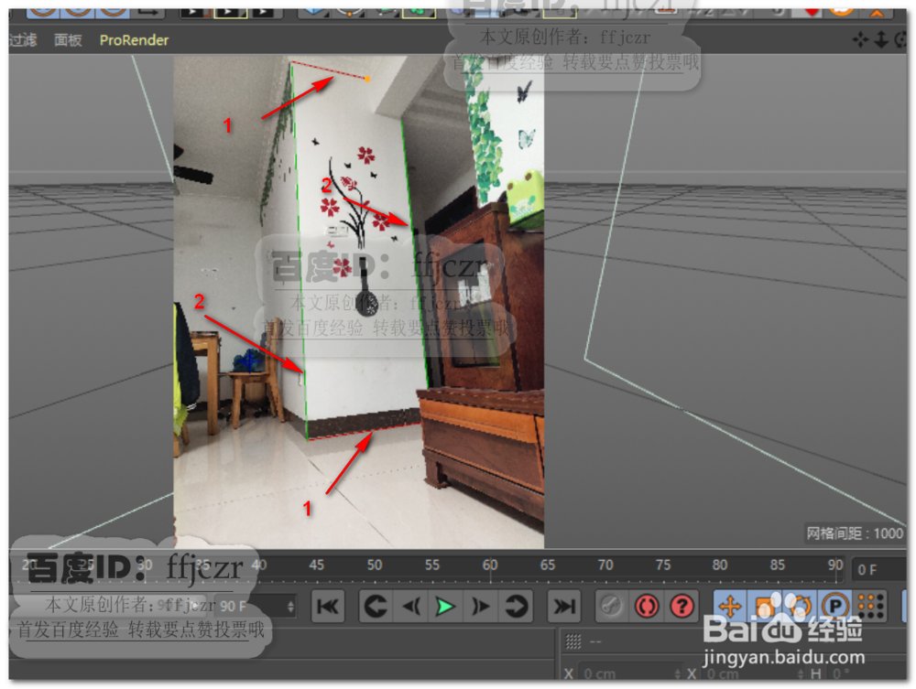Click frame 90 on the timeline ruler
This screenshot has width=916, height=689.
834,565
